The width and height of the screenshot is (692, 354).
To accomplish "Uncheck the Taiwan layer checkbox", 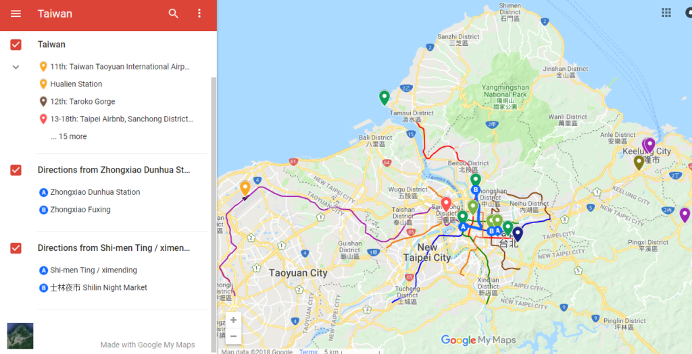I will click(16, 45).
